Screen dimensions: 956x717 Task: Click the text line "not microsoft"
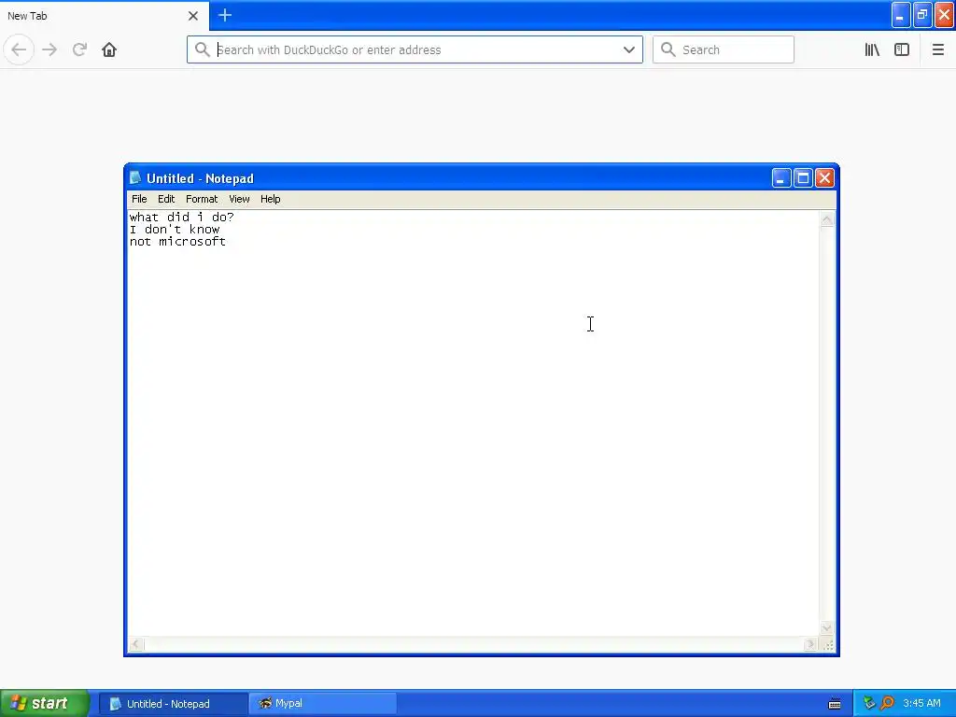pyautogui.click(x=177, y=242)
